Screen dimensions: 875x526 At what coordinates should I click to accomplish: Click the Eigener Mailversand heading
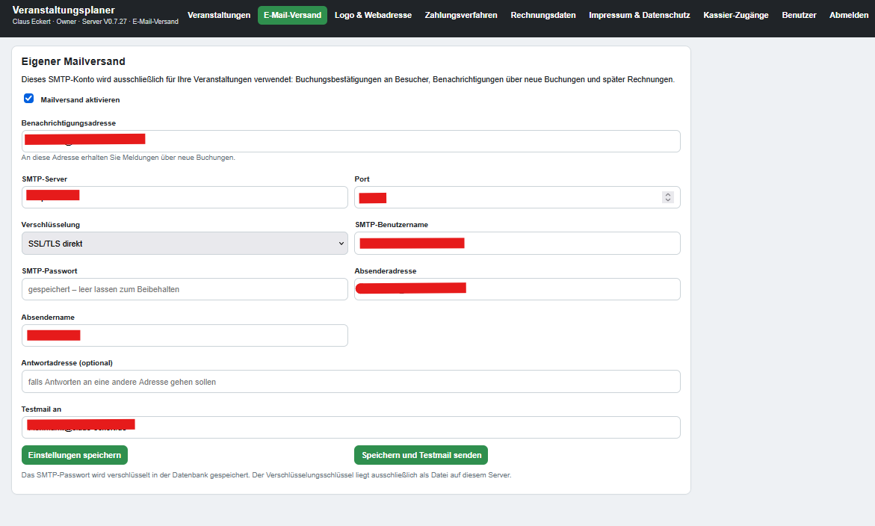[73, 61]
